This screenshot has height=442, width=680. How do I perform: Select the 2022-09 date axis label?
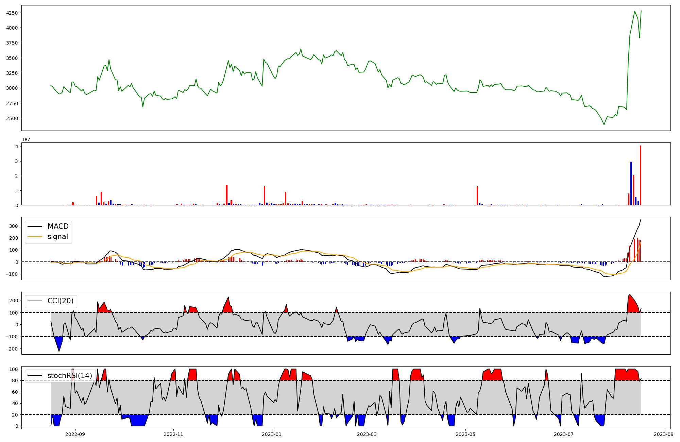tap(75, 434)
